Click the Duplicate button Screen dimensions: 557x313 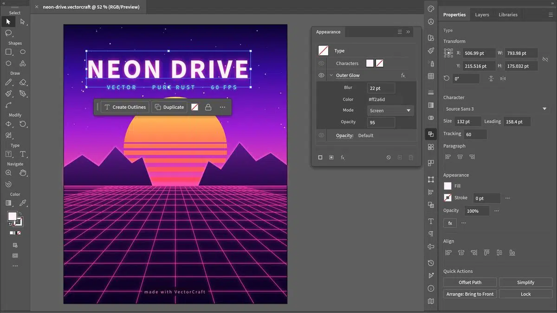pos(169,107)
